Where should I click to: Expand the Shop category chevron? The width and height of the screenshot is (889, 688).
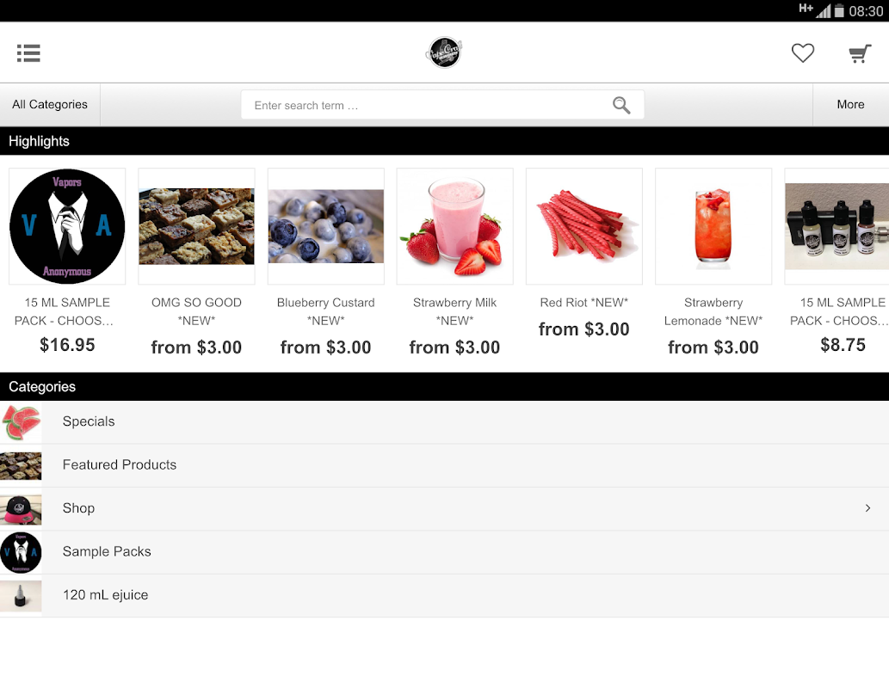click(x=867, y=508)
